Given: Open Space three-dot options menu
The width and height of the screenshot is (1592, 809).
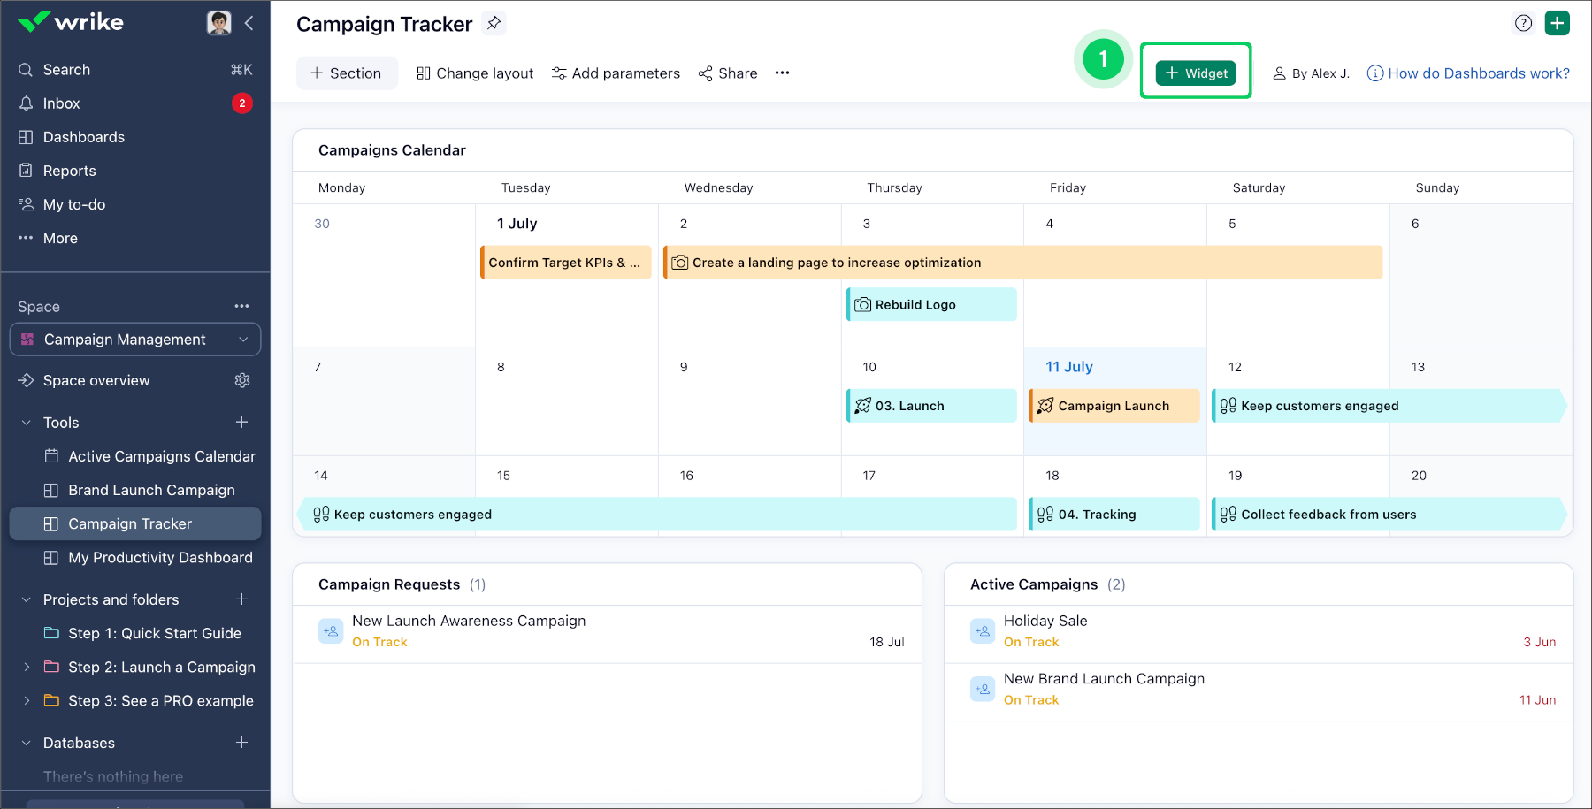Looking at the screenshot, I should point(241,306).
